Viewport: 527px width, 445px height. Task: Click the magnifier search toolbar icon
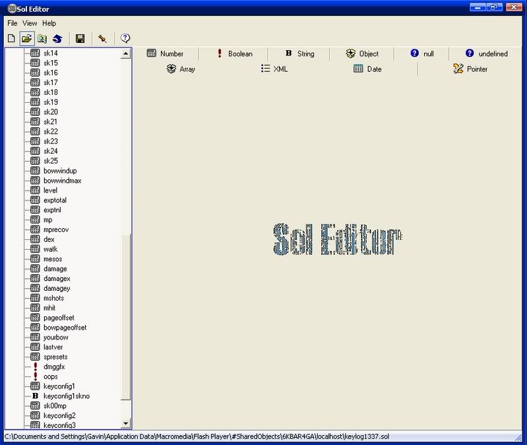pyautogui.click(x=42, y=39)
